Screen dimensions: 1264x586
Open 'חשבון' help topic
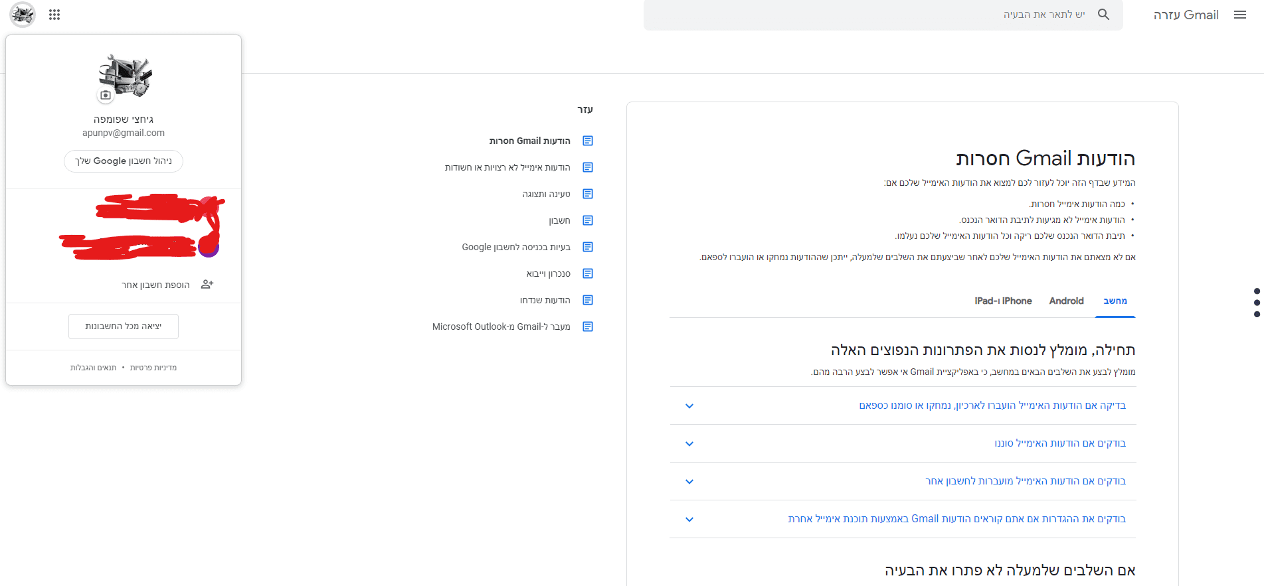point(559,220)
